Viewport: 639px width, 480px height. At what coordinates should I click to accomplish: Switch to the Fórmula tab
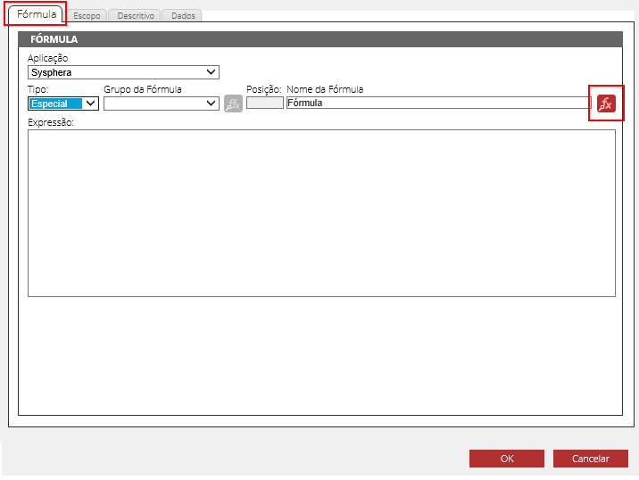point(37,14)
